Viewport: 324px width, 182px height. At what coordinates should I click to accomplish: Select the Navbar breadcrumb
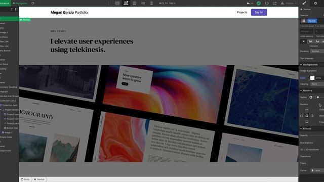39,179
